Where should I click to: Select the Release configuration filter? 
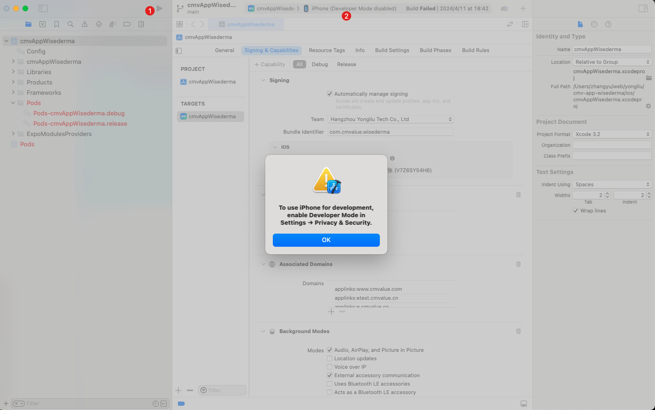[347, 64]
